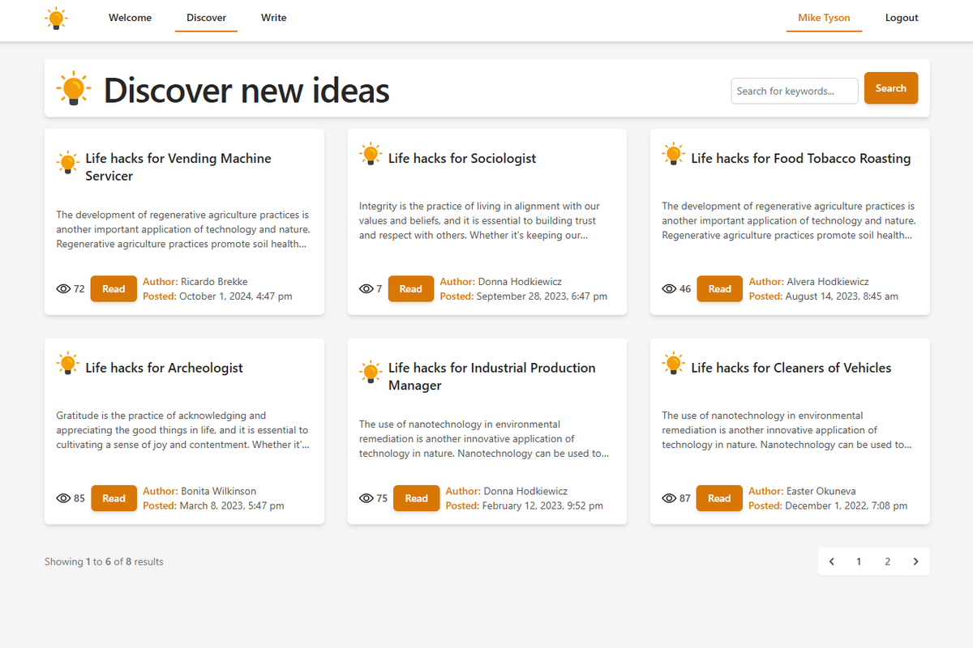Viewport: 973px width, 648px height.
Task: Click posted date December 1, 2022, 7:08 pm
Action: pos(847,505)
